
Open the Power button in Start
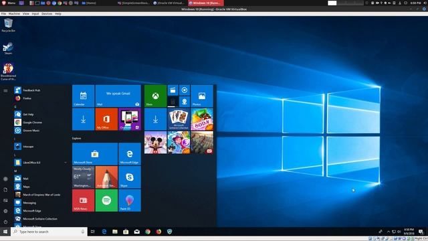(x=5, y=222)
